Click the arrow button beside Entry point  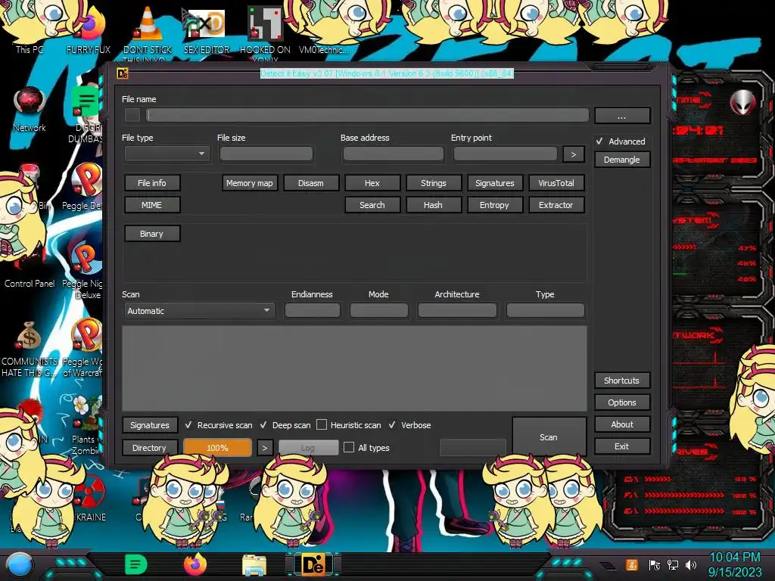click(x=574, y=154)
